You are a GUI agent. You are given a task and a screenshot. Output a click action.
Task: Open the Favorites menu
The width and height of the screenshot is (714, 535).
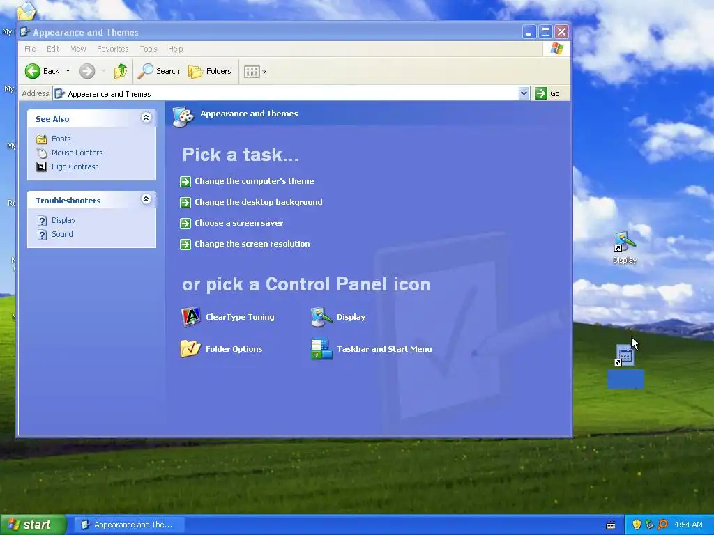tap(112, 49)
